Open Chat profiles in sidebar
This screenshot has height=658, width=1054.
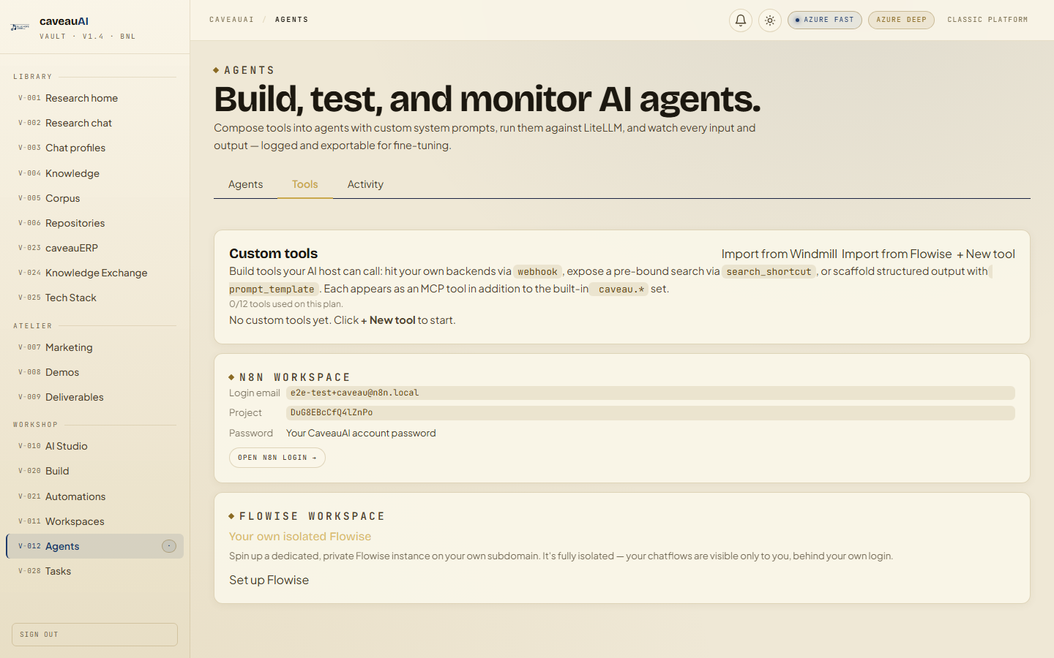click(x=94, y=148)
